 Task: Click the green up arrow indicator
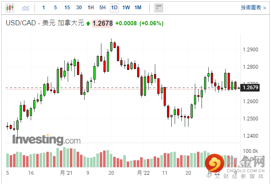[x=88, y=24]
